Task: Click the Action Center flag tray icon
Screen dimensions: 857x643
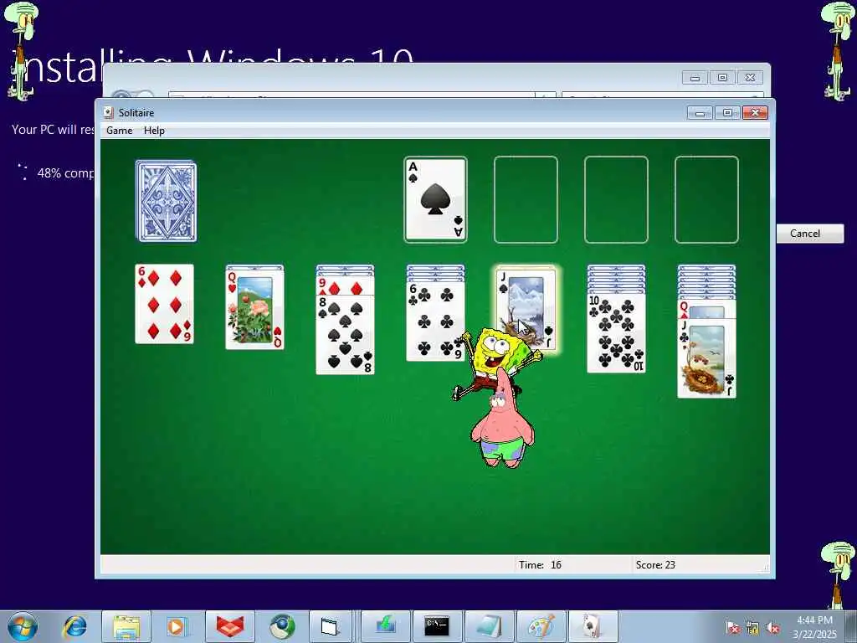Action: [733, 628]
